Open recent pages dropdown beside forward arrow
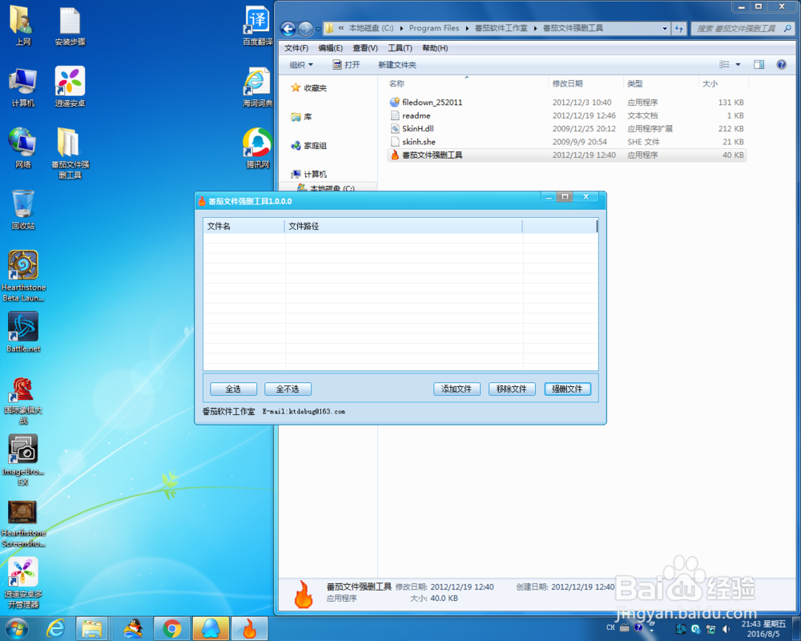 tap(318, 29)
